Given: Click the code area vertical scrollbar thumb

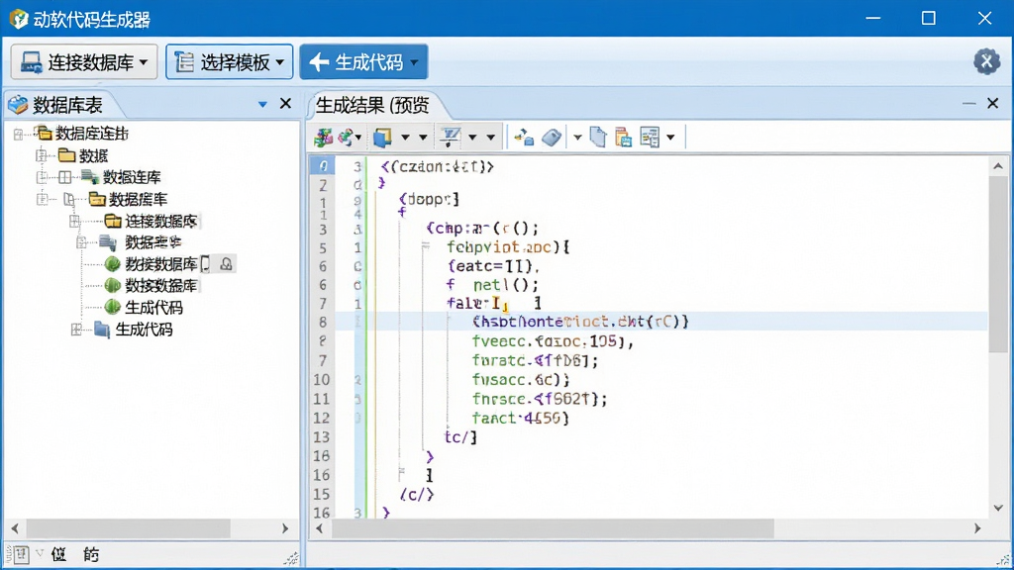Looking at the screenshot, I should [998, 264].
